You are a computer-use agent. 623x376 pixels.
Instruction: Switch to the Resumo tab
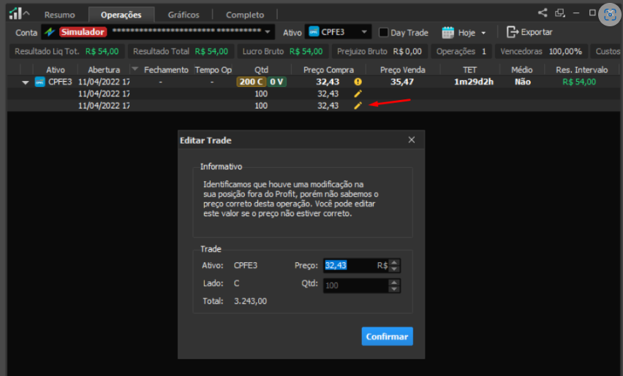point(60,15)
